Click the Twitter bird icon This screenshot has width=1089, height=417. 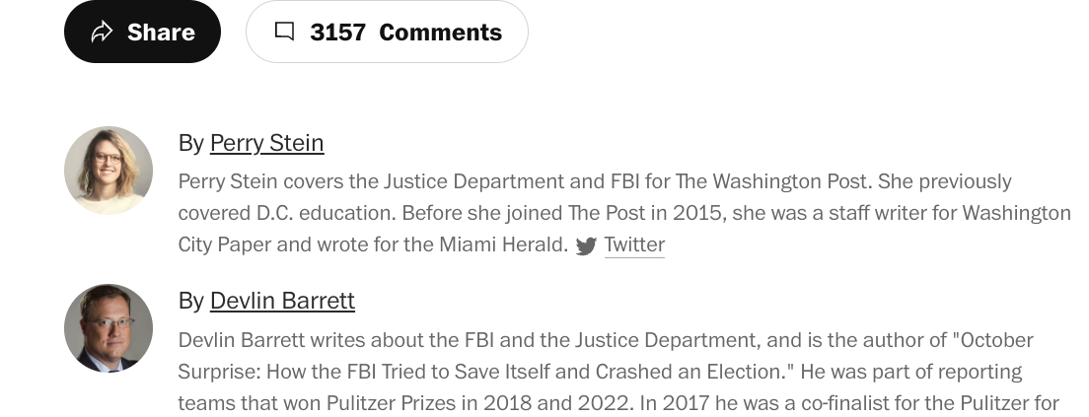click(586, 246)
